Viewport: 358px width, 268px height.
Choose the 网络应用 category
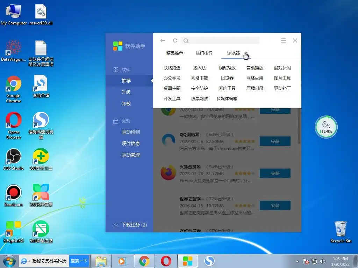(x=255, y=78)
